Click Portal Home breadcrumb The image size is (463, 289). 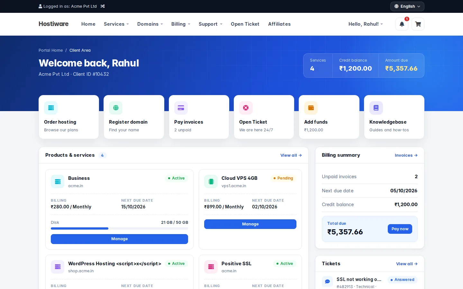point(51,50)
